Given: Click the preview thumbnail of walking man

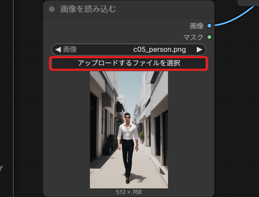Looking at the screenshot, I should click(129, 130).
